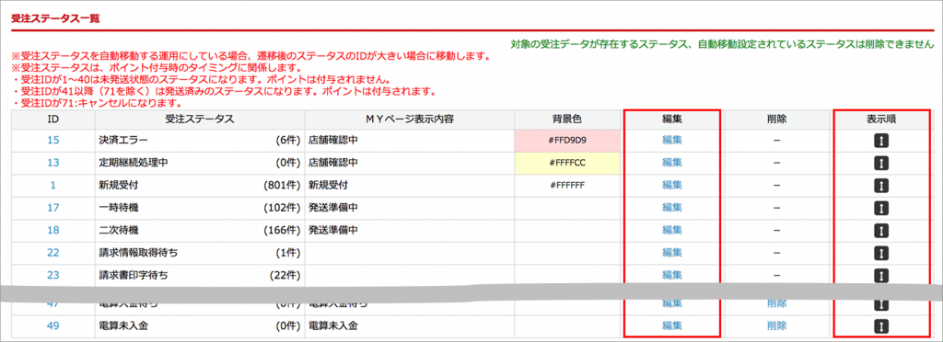Click the green notice about undeletable statuses
Image resolution: width=943 pixels, height=342 pixels.
722,44
